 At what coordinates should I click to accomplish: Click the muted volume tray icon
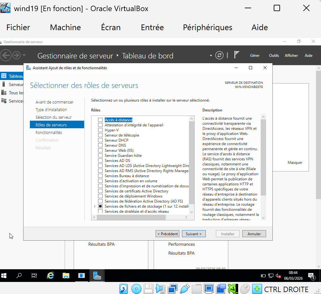(278, 276)
